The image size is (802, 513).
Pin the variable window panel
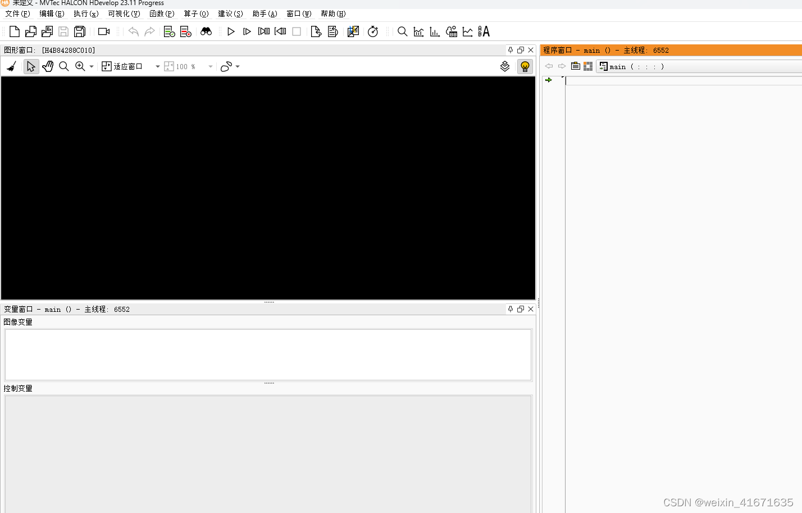tap(511, 309)
